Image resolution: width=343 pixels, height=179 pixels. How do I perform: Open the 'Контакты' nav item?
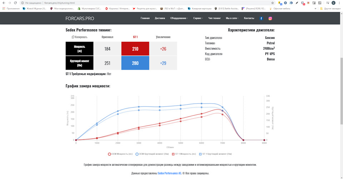coord(249,18)
